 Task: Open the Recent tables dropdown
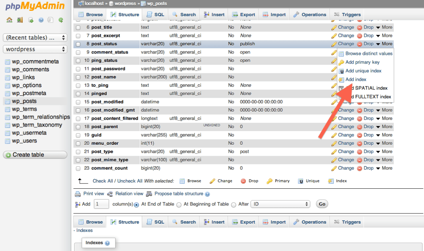[x=35, y=38]
